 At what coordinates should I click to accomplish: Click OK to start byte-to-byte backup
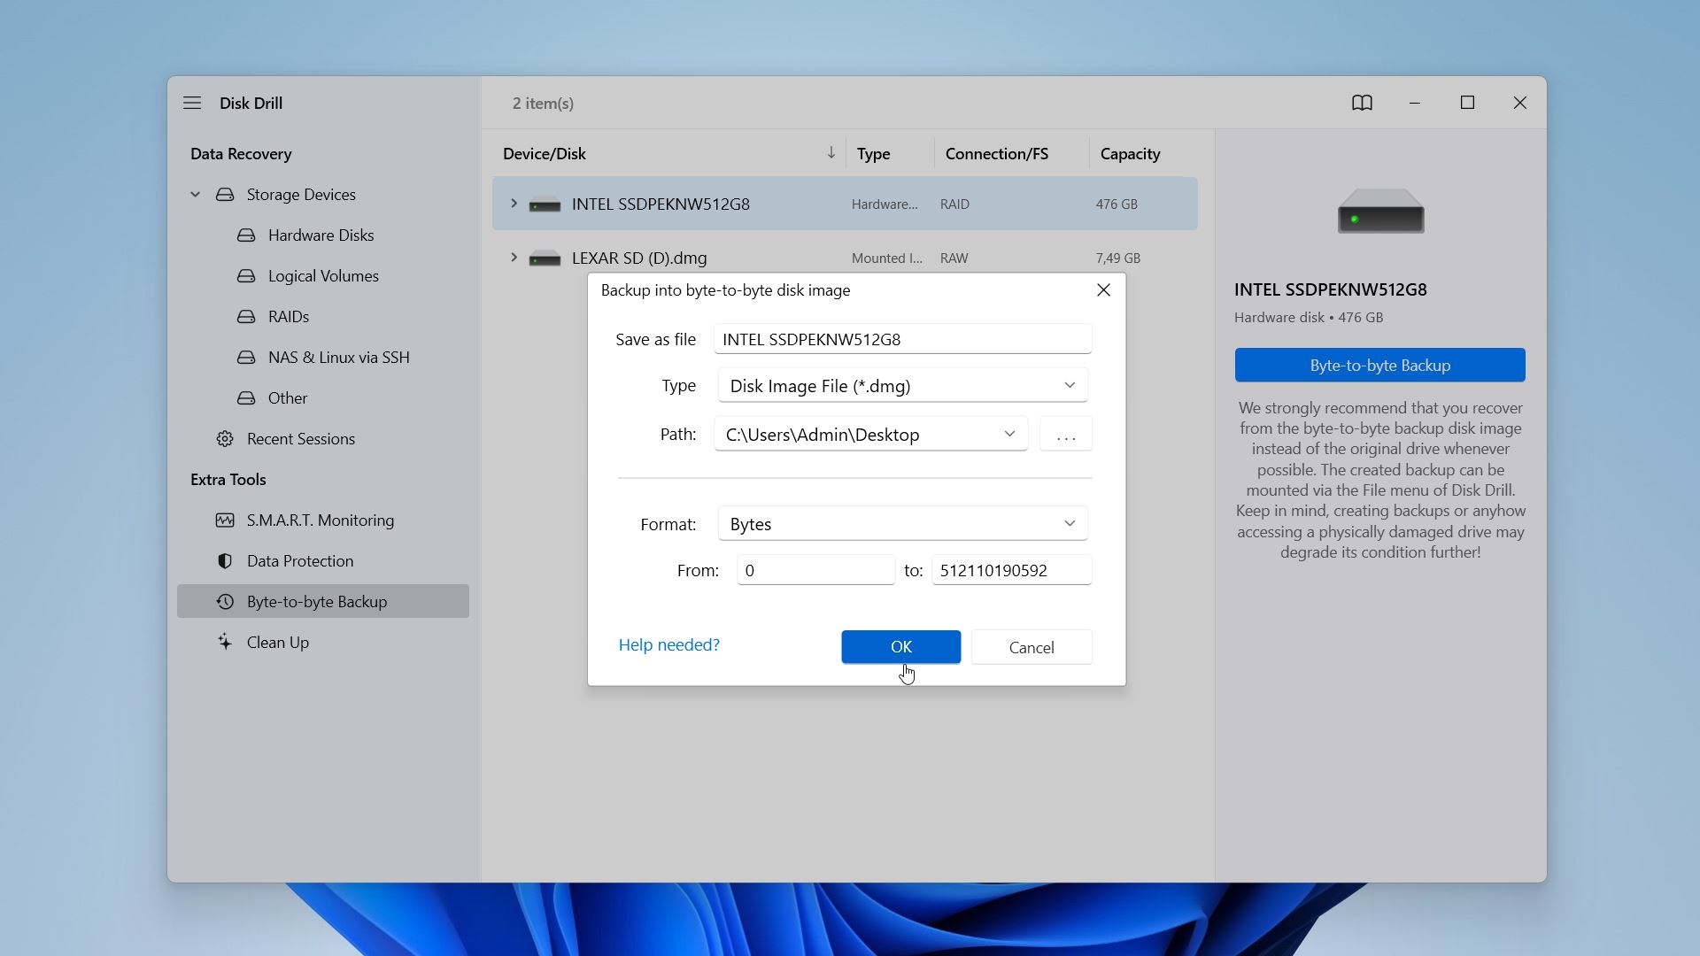click(901, 645)
